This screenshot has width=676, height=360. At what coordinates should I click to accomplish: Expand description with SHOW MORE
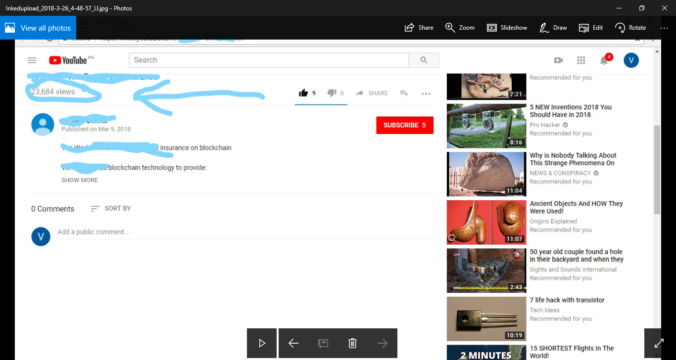(80, 180)
